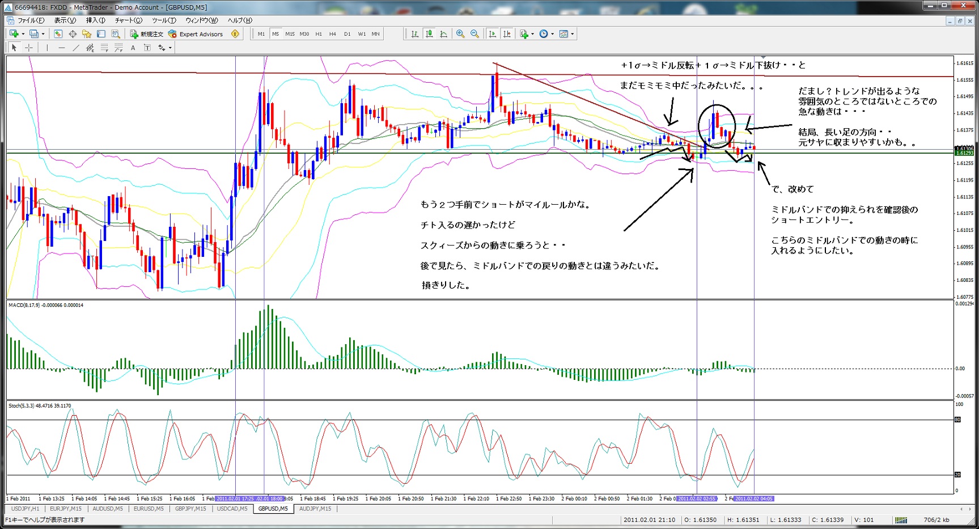The width and height of the screenshot is (979, 529).
Task: Expand the indicators dropdown arrow
Action: tap(533, 34)
